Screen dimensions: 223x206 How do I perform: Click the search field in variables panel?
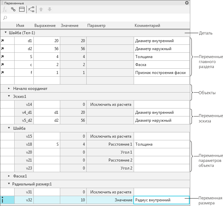pos(96,18)
